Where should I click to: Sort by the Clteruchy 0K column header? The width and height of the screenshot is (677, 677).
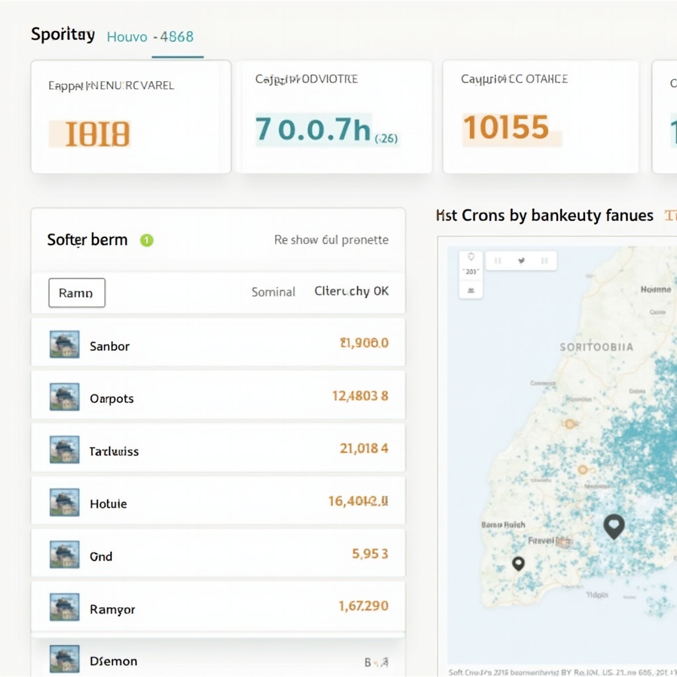351,291
